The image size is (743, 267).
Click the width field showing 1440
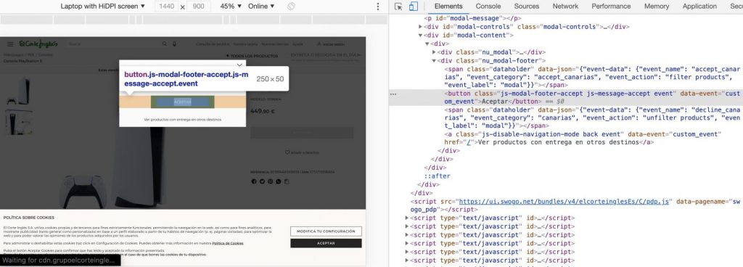point(167,6)
